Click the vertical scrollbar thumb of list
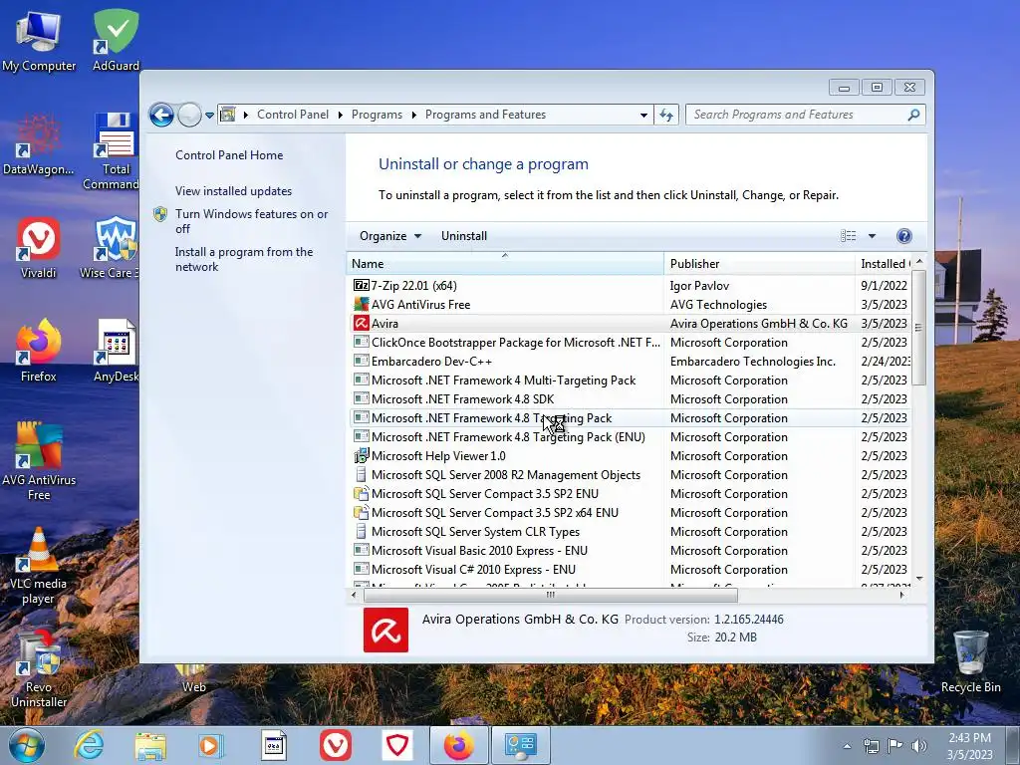Screen dimensions: 1020x765 coord(918,327)
